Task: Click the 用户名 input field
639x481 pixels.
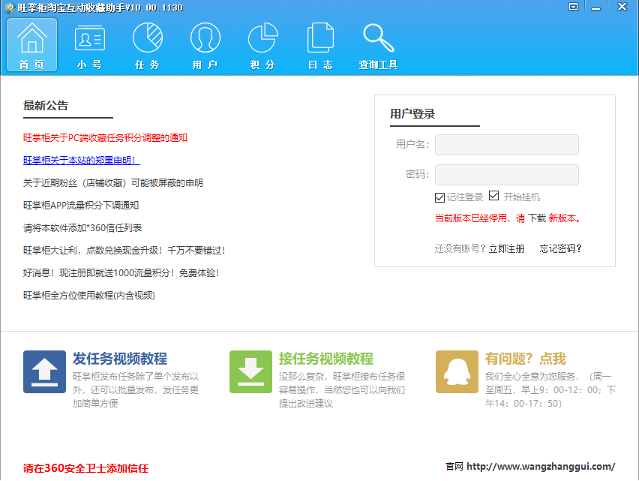Action: pyautogui.click(x=506, y=145)
